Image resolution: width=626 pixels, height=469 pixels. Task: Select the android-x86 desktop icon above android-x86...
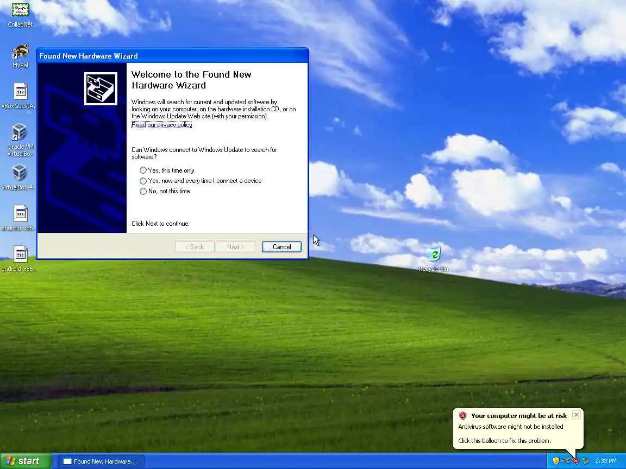point(17,218)
